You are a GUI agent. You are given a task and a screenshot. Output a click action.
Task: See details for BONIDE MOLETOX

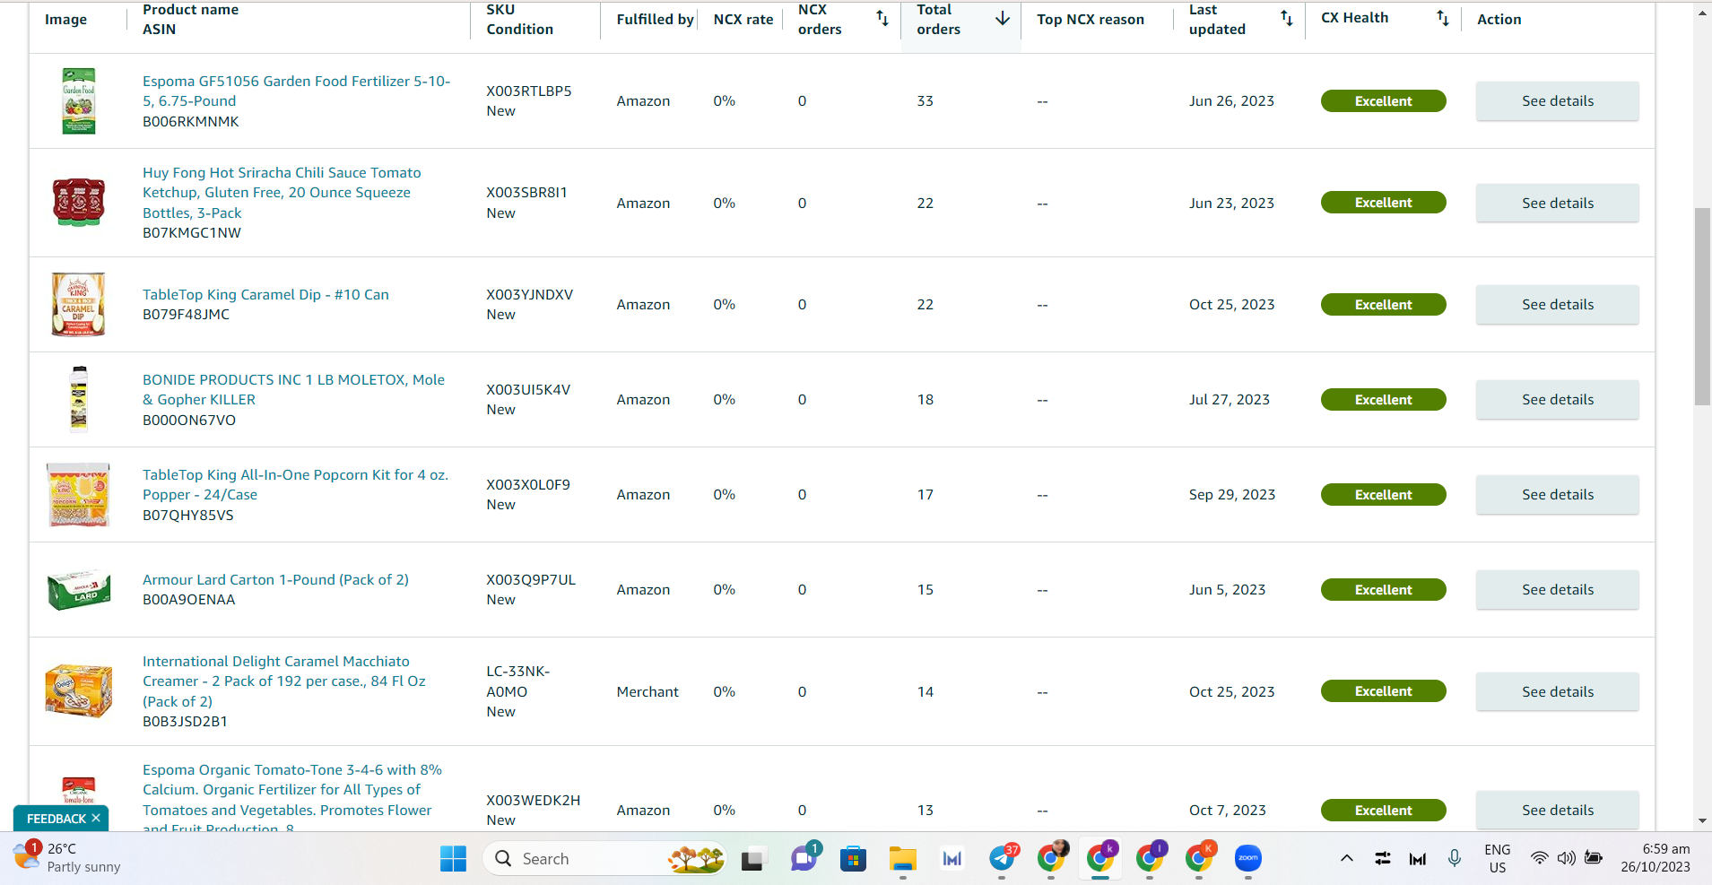point(1558,400)
